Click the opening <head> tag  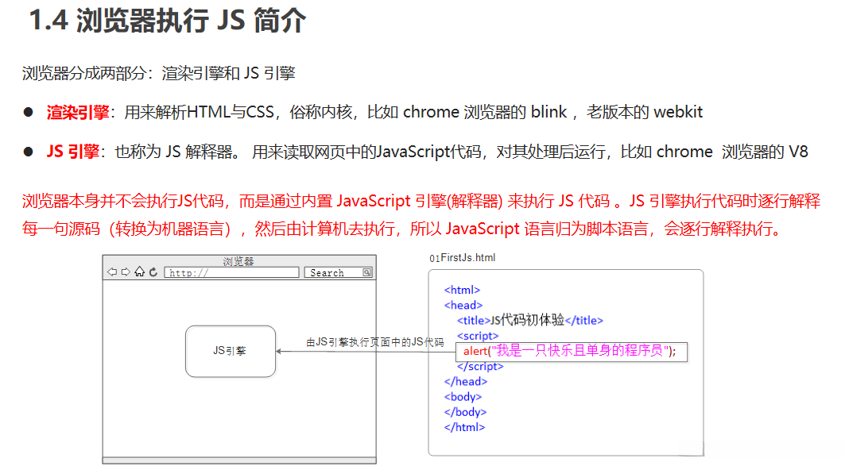click(463, 305)
